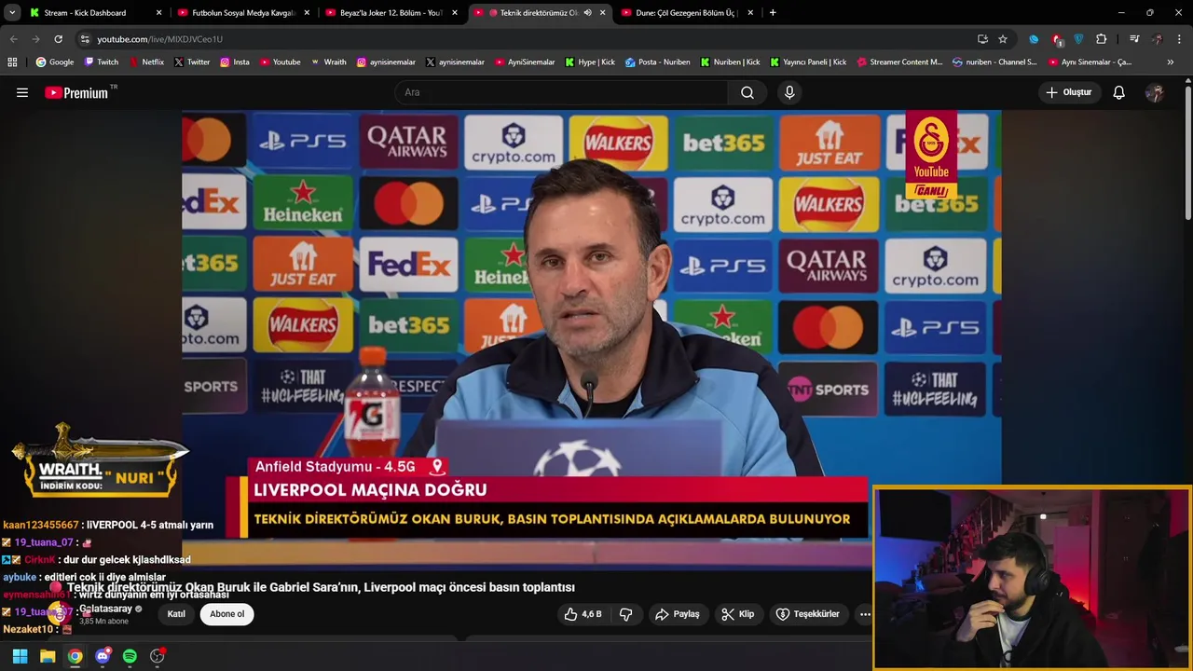Open File Explorer from taskbar

coord(48,656)
